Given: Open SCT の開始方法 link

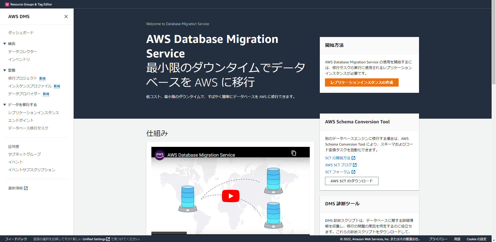Looking at the screenshot, I should click(338, 158).
